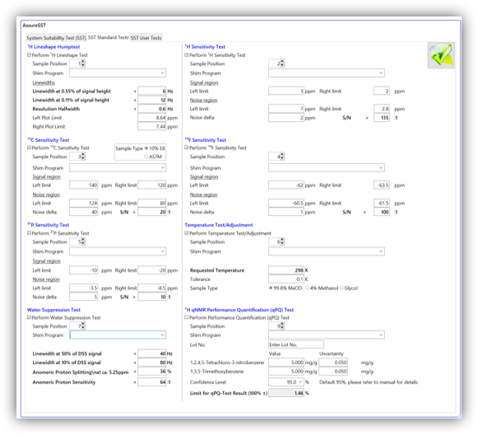Click Temperature Tolerance 0.1 field
The width and height of the screenshot is (478, 435).
(x=286, y=279)
